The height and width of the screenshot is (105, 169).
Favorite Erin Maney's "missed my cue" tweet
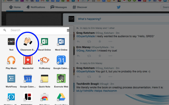click(100, 56)
